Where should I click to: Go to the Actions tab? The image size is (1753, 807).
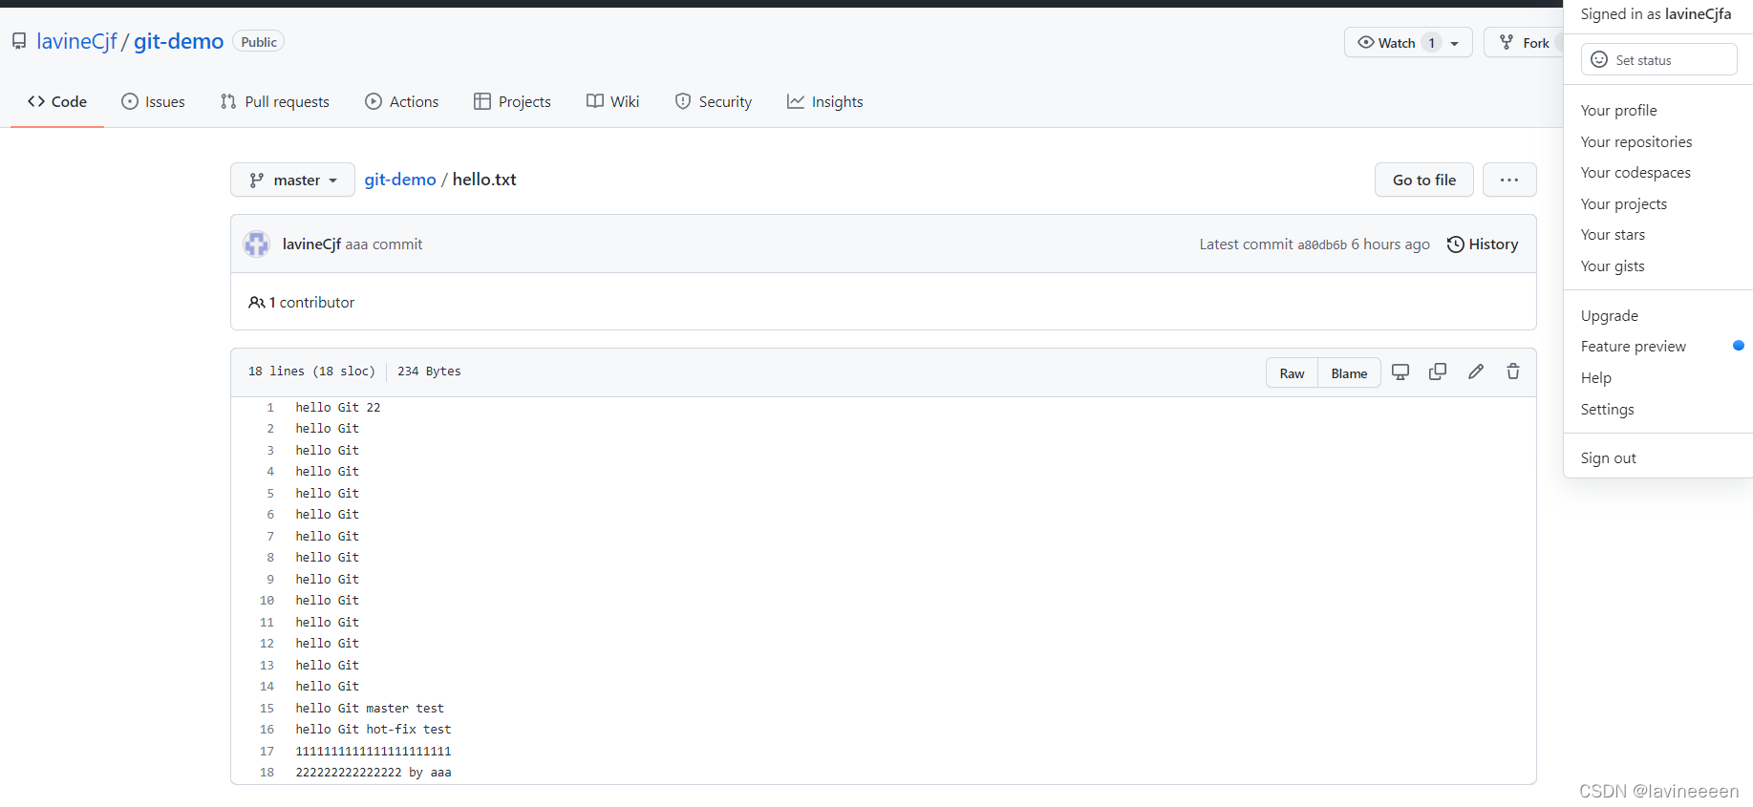pyautogui.click(x=402, y=101)
